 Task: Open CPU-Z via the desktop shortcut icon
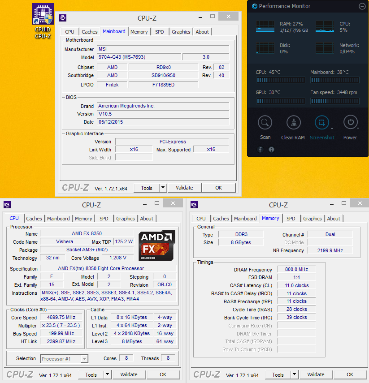click(x=42, y=14)
